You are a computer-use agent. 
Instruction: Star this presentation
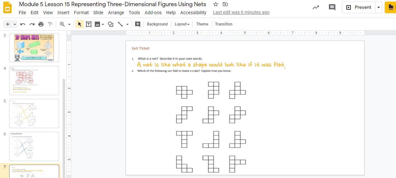tap(216, 4)
